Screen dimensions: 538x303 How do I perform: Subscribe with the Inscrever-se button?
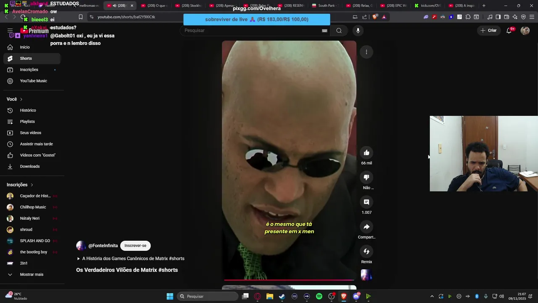coord(135,246)
